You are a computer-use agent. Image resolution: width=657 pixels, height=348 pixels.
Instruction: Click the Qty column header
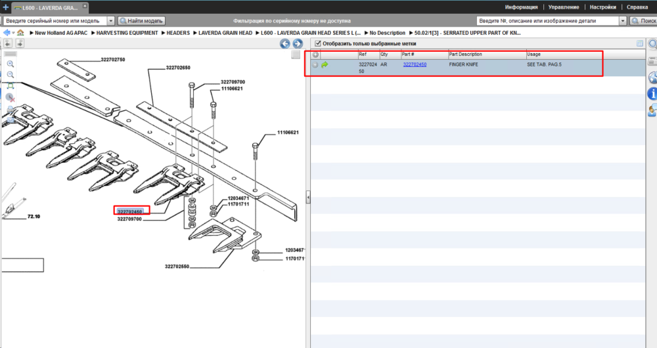pos(390,54)
